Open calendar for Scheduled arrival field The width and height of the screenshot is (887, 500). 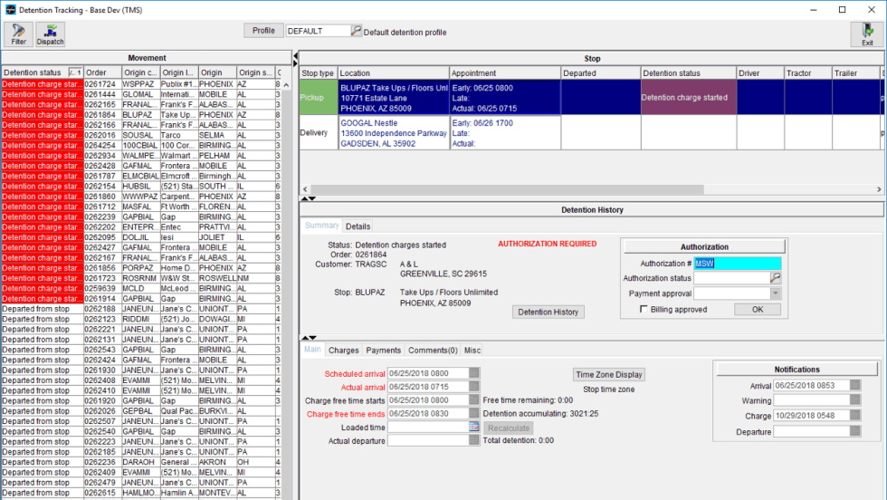click(x=474, y=372)
